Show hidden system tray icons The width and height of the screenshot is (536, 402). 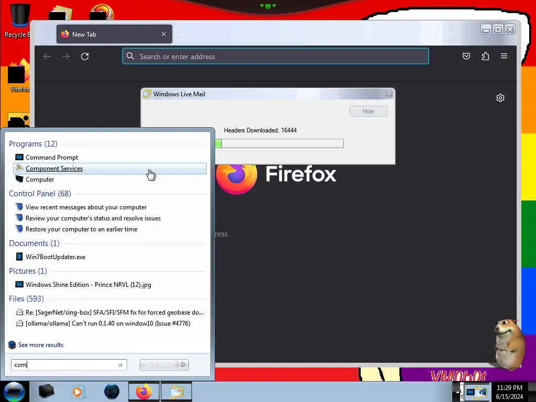point(457,392)
